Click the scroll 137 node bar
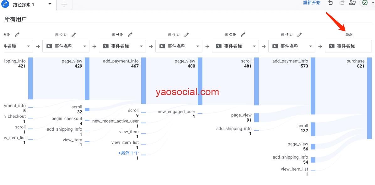This screenshot has height=185, width=375. pos(313,129)
